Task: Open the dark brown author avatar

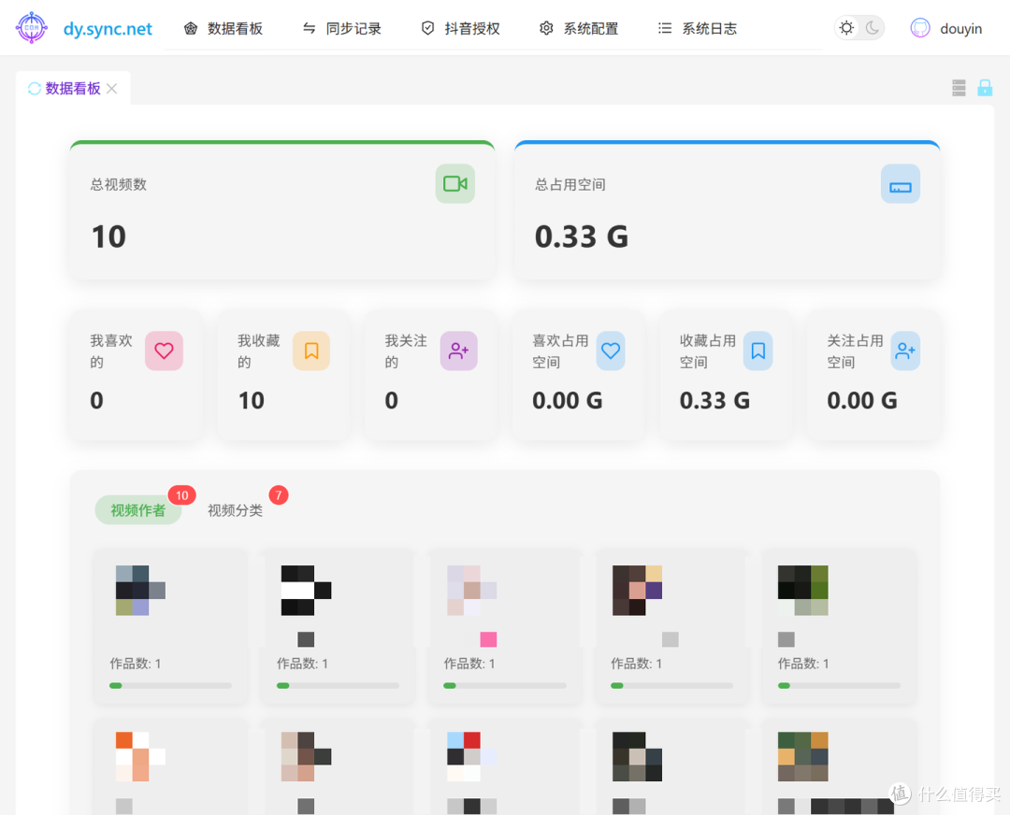Action: tap(637, 591)
